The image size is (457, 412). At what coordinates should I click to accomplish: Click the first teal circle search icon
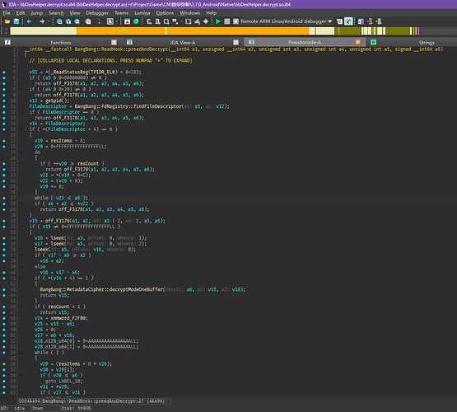point(59,21)
